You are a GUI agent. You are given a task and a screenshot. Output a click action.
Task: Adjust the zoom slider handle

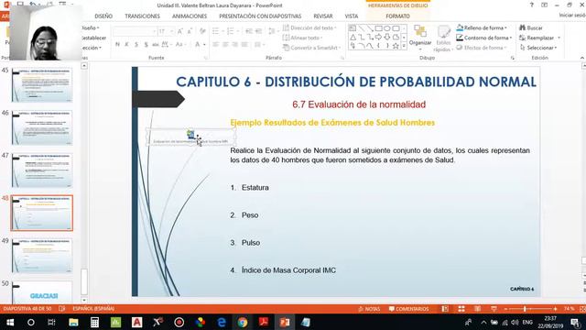point(525,309)
